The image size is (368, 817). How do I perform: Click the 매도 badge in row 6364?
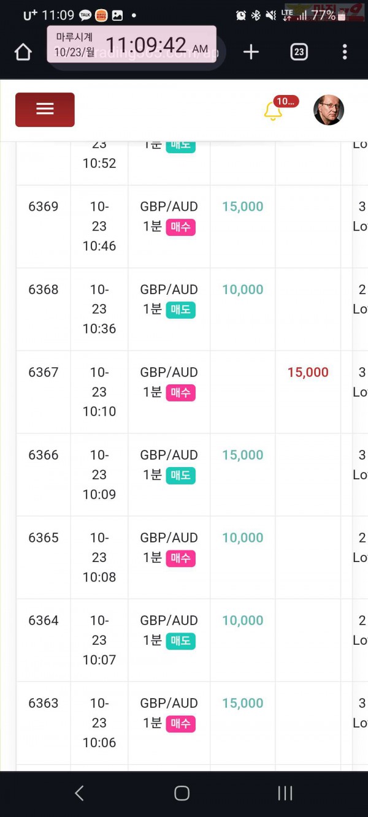180,641
